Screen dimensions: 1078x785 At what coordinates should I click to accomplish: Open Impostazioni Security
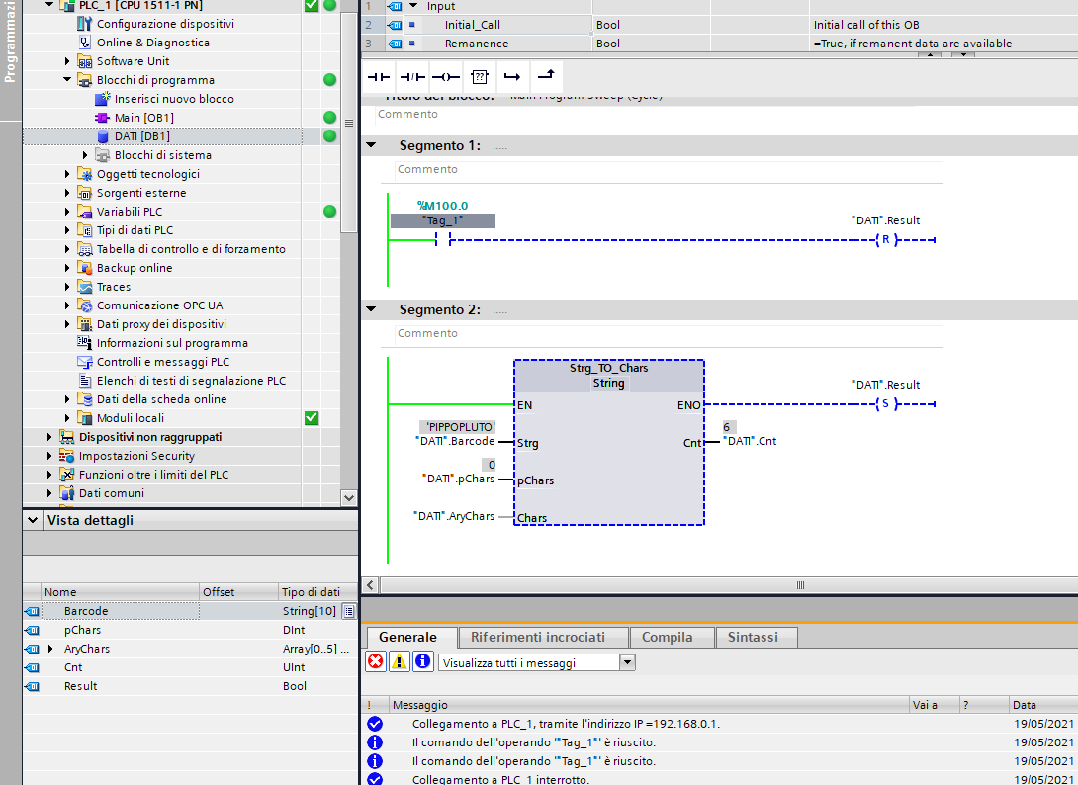(136, 456)
